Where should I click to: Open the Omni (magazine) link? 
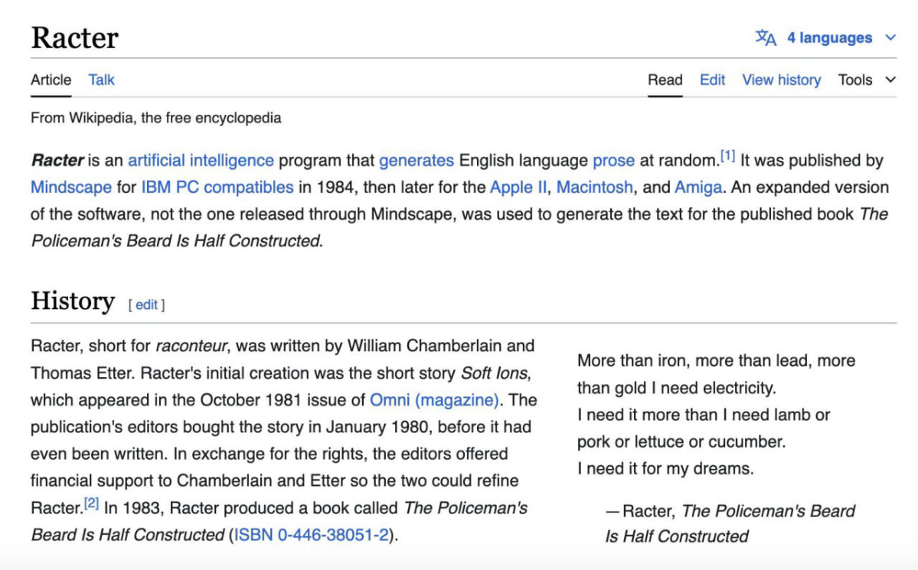(434, 400)
